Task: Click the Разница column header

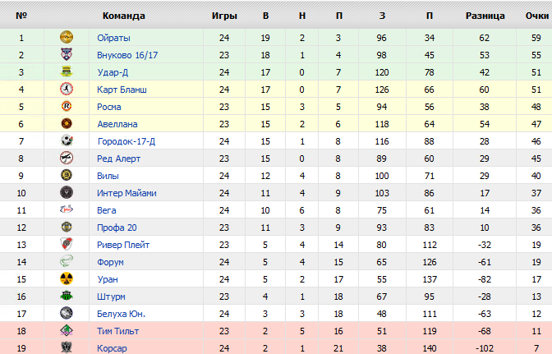Action: 485,16
